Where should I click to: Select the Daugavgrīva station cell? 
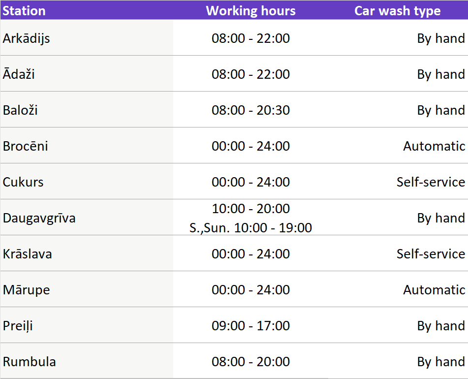click(x=39, y=218)
